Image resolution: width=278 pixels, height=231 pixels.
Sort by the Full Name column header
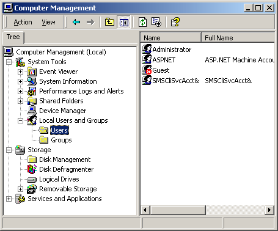coord(238,38)
